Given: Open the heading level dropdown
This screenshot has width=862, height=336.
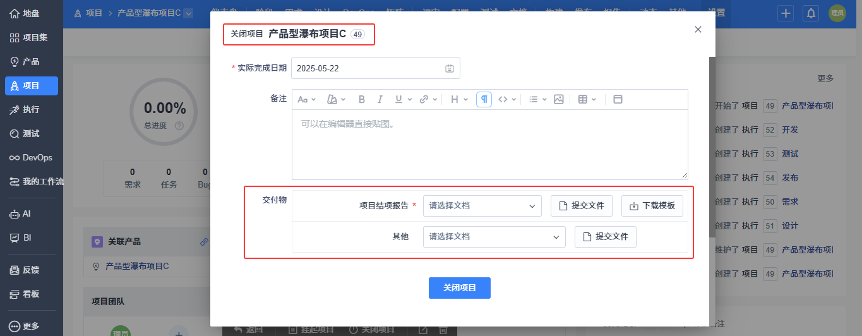Looking at the screenshot, I should pyautogui.click(x=459, y=99).
